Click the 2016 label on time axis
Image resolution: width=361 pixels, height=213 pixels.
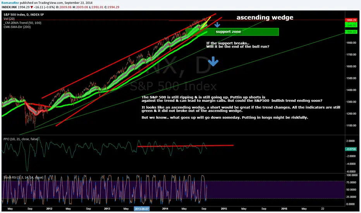(284, 209)
